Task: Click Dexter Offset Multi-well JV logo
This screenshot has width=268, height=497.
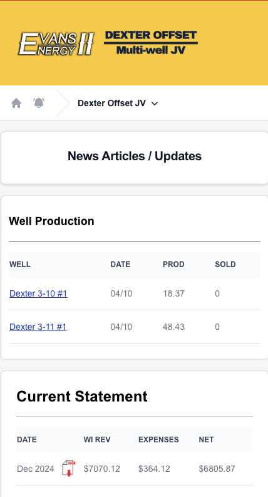Action: pos(151,43)
